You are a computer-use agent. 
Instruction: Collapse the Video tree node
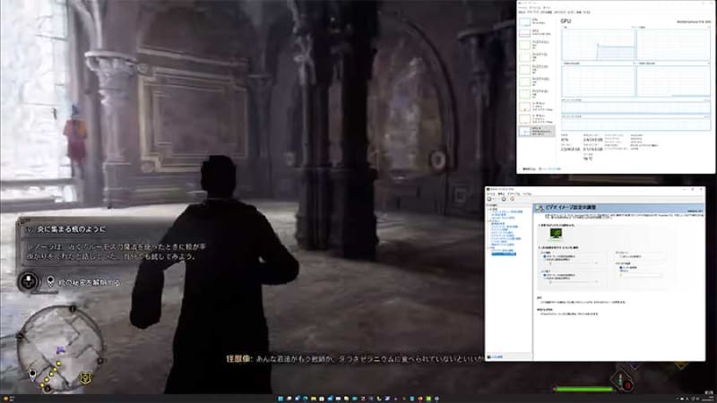(488, 248)
